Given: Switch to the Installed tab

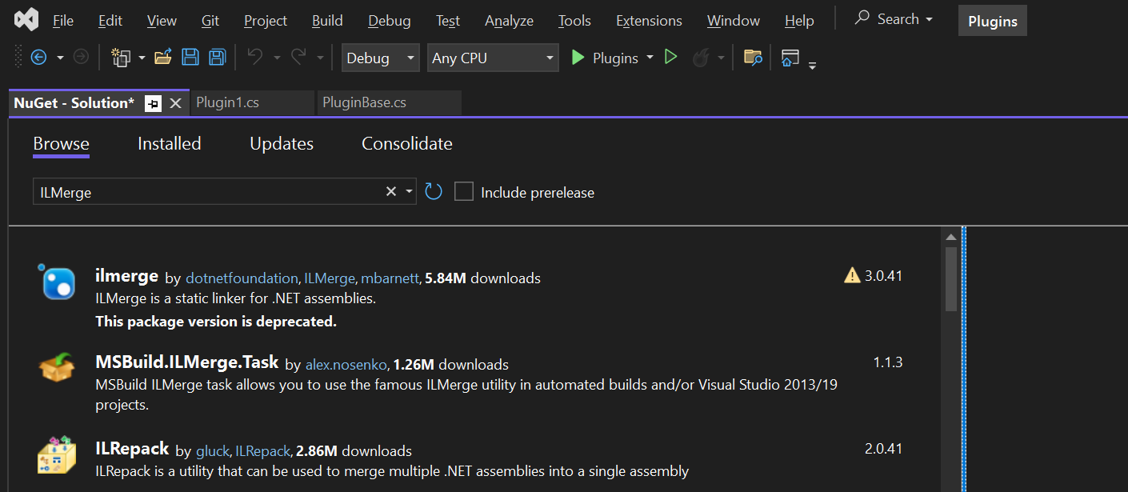Looking at the screenshot, I should (169, 144).
